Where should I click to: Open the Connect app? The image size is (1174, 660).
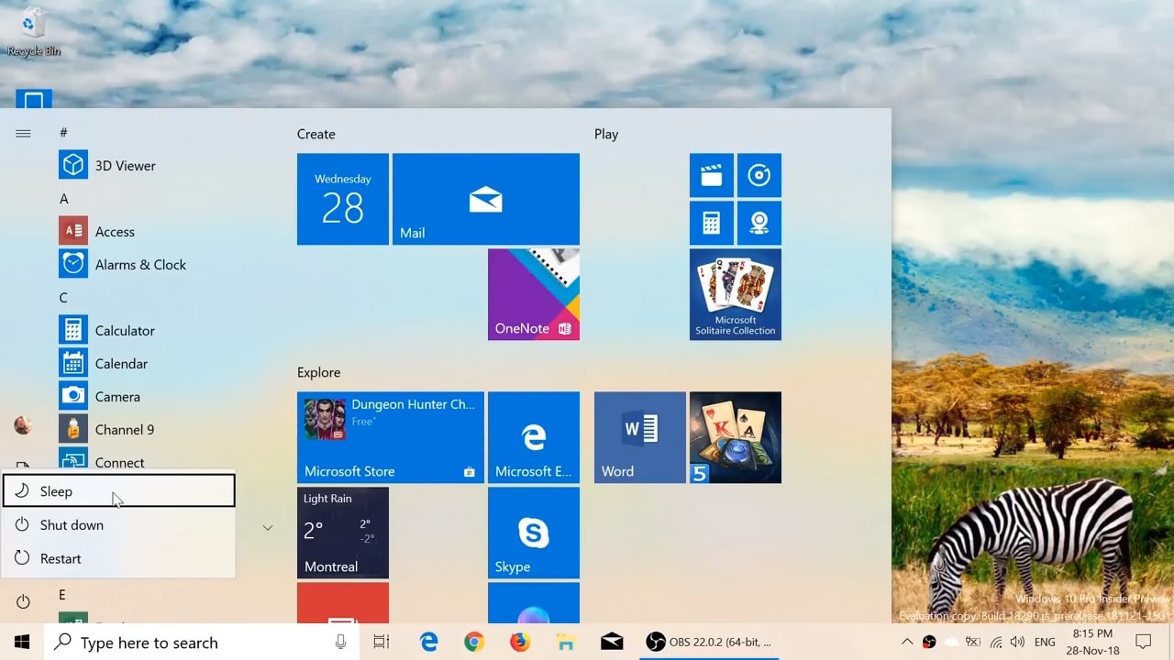tap(101, 461)
